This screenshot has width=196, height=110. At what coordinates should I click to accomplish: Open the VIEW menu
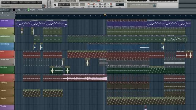pos(21,2)
